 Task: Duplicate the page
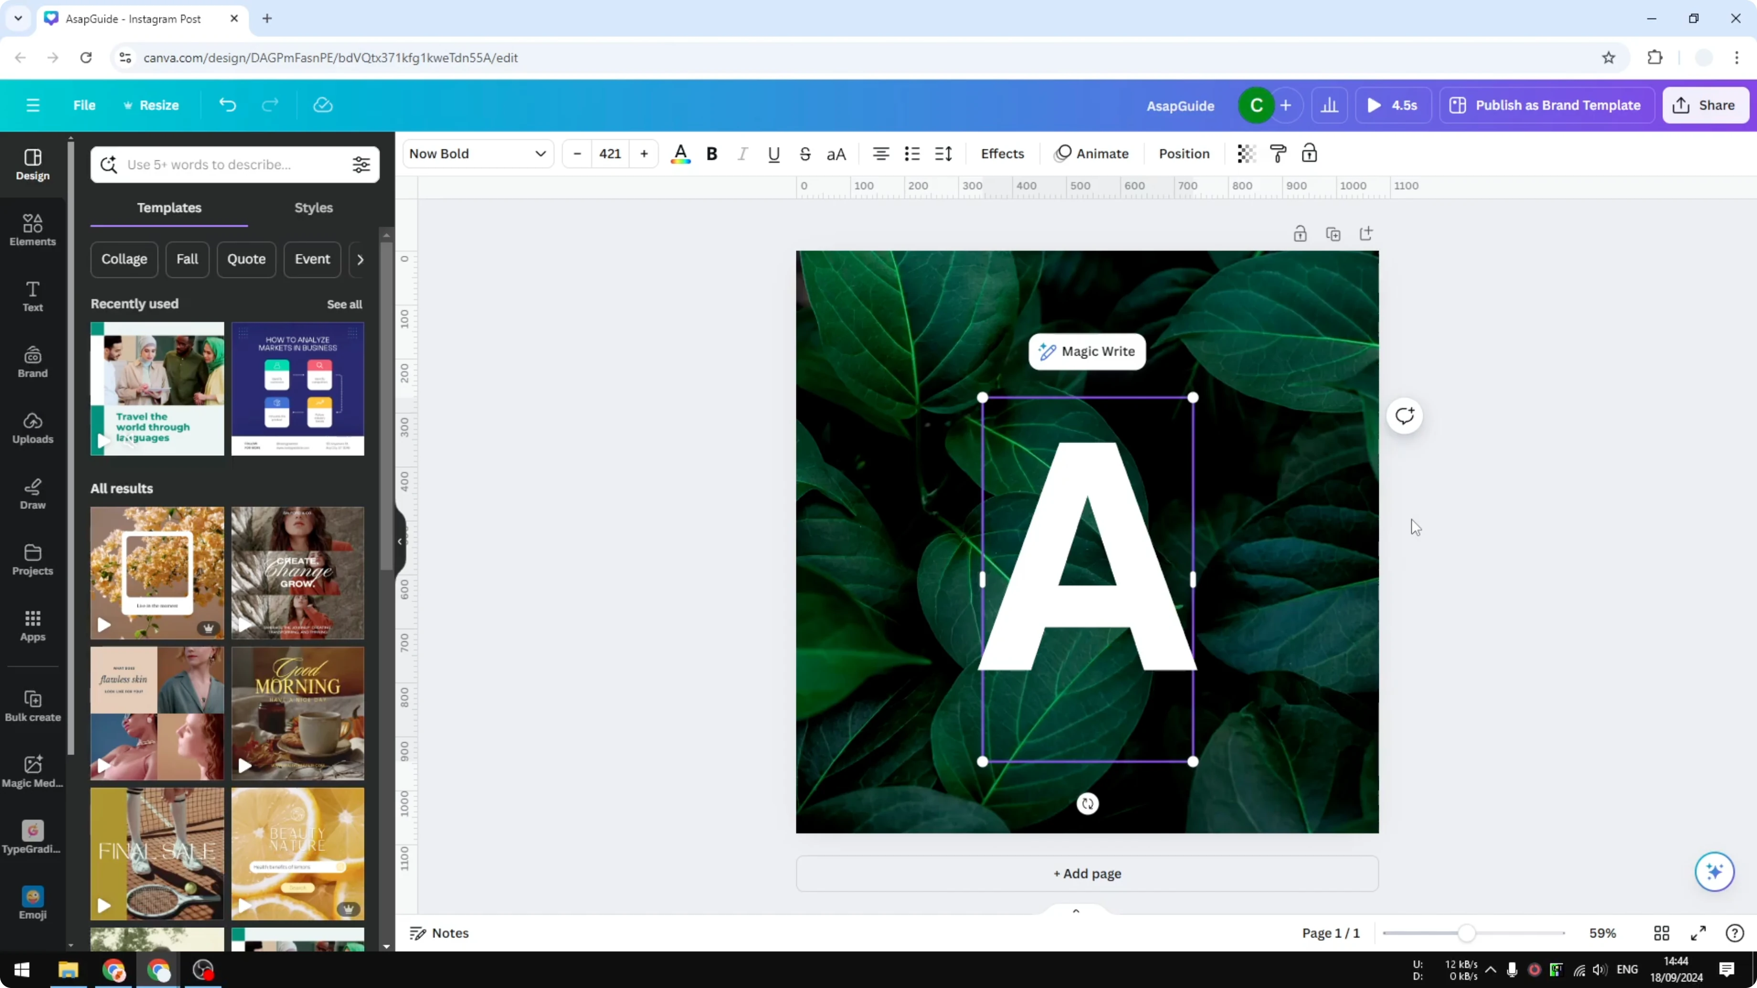[1333, 234]
